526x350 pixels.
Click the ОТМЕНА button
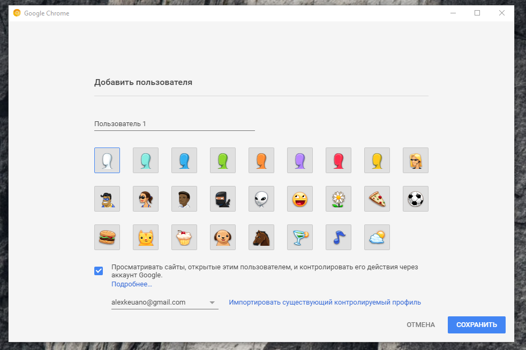point(420,325)
